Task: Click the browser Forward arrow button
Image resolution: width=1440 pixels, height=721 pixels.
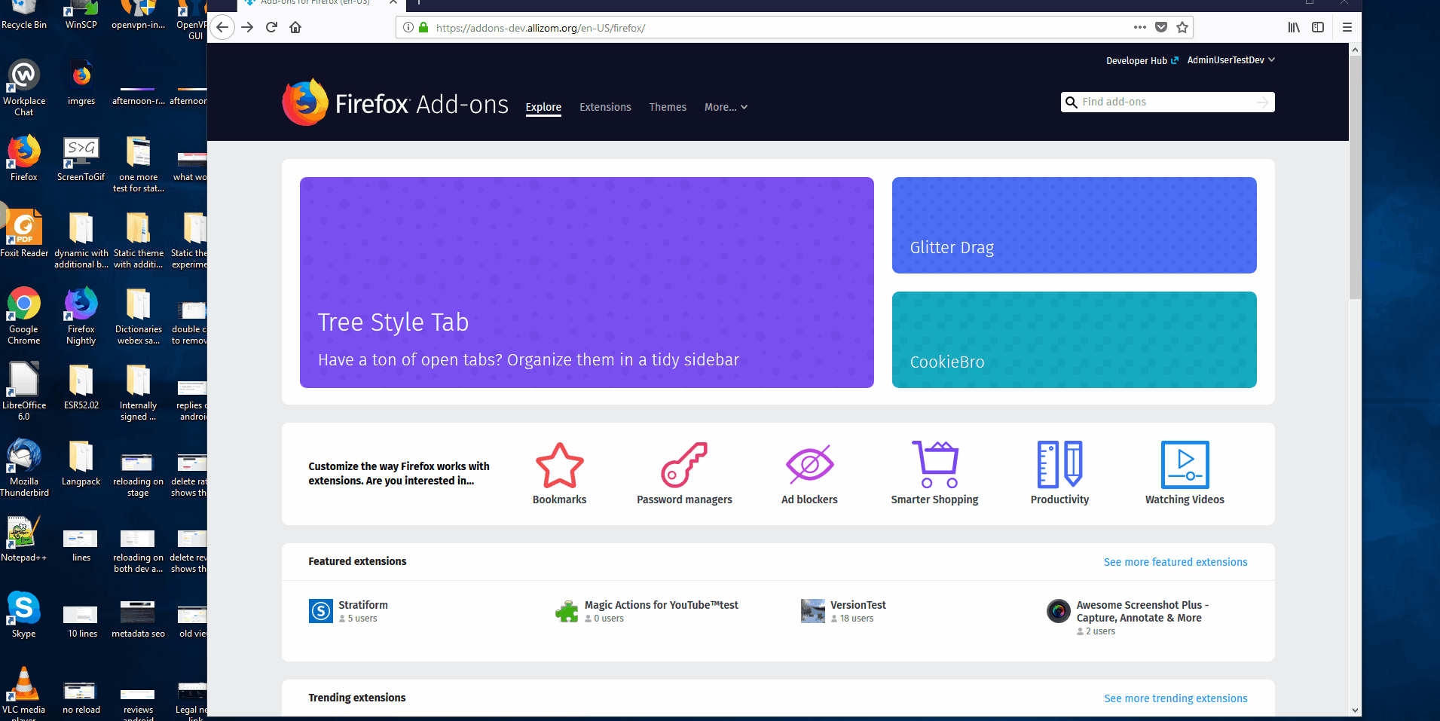Action: [247, 27]
